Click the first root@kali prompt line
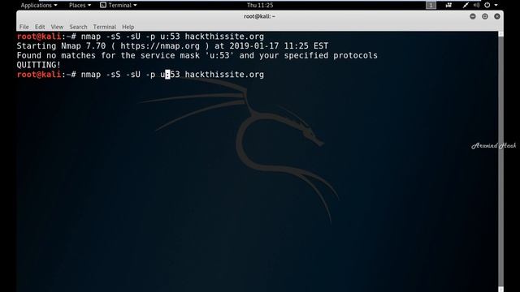The height and width of the screenshot is (292, 520). [x=141, y=36]
